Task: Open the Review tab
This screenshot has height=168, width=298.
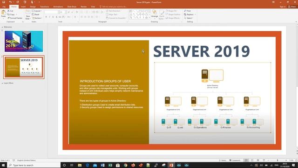Action: pos(84,7)
